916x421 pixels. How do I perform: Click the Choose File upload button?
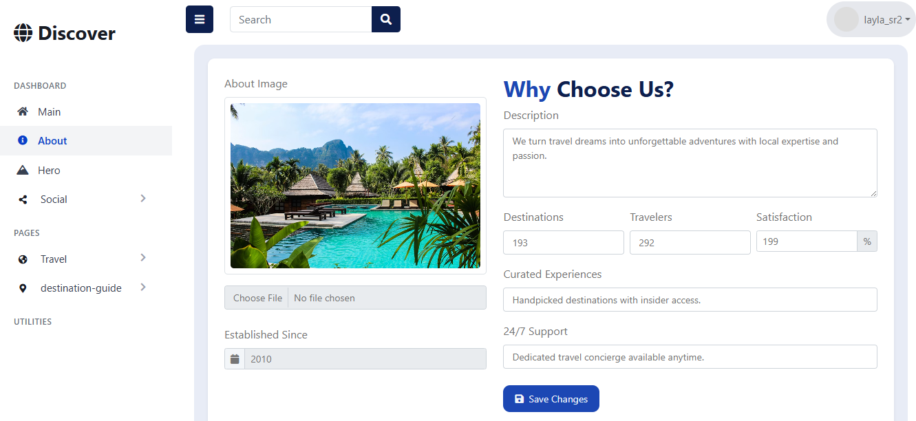pyautogui.click(x=257, y=298)
